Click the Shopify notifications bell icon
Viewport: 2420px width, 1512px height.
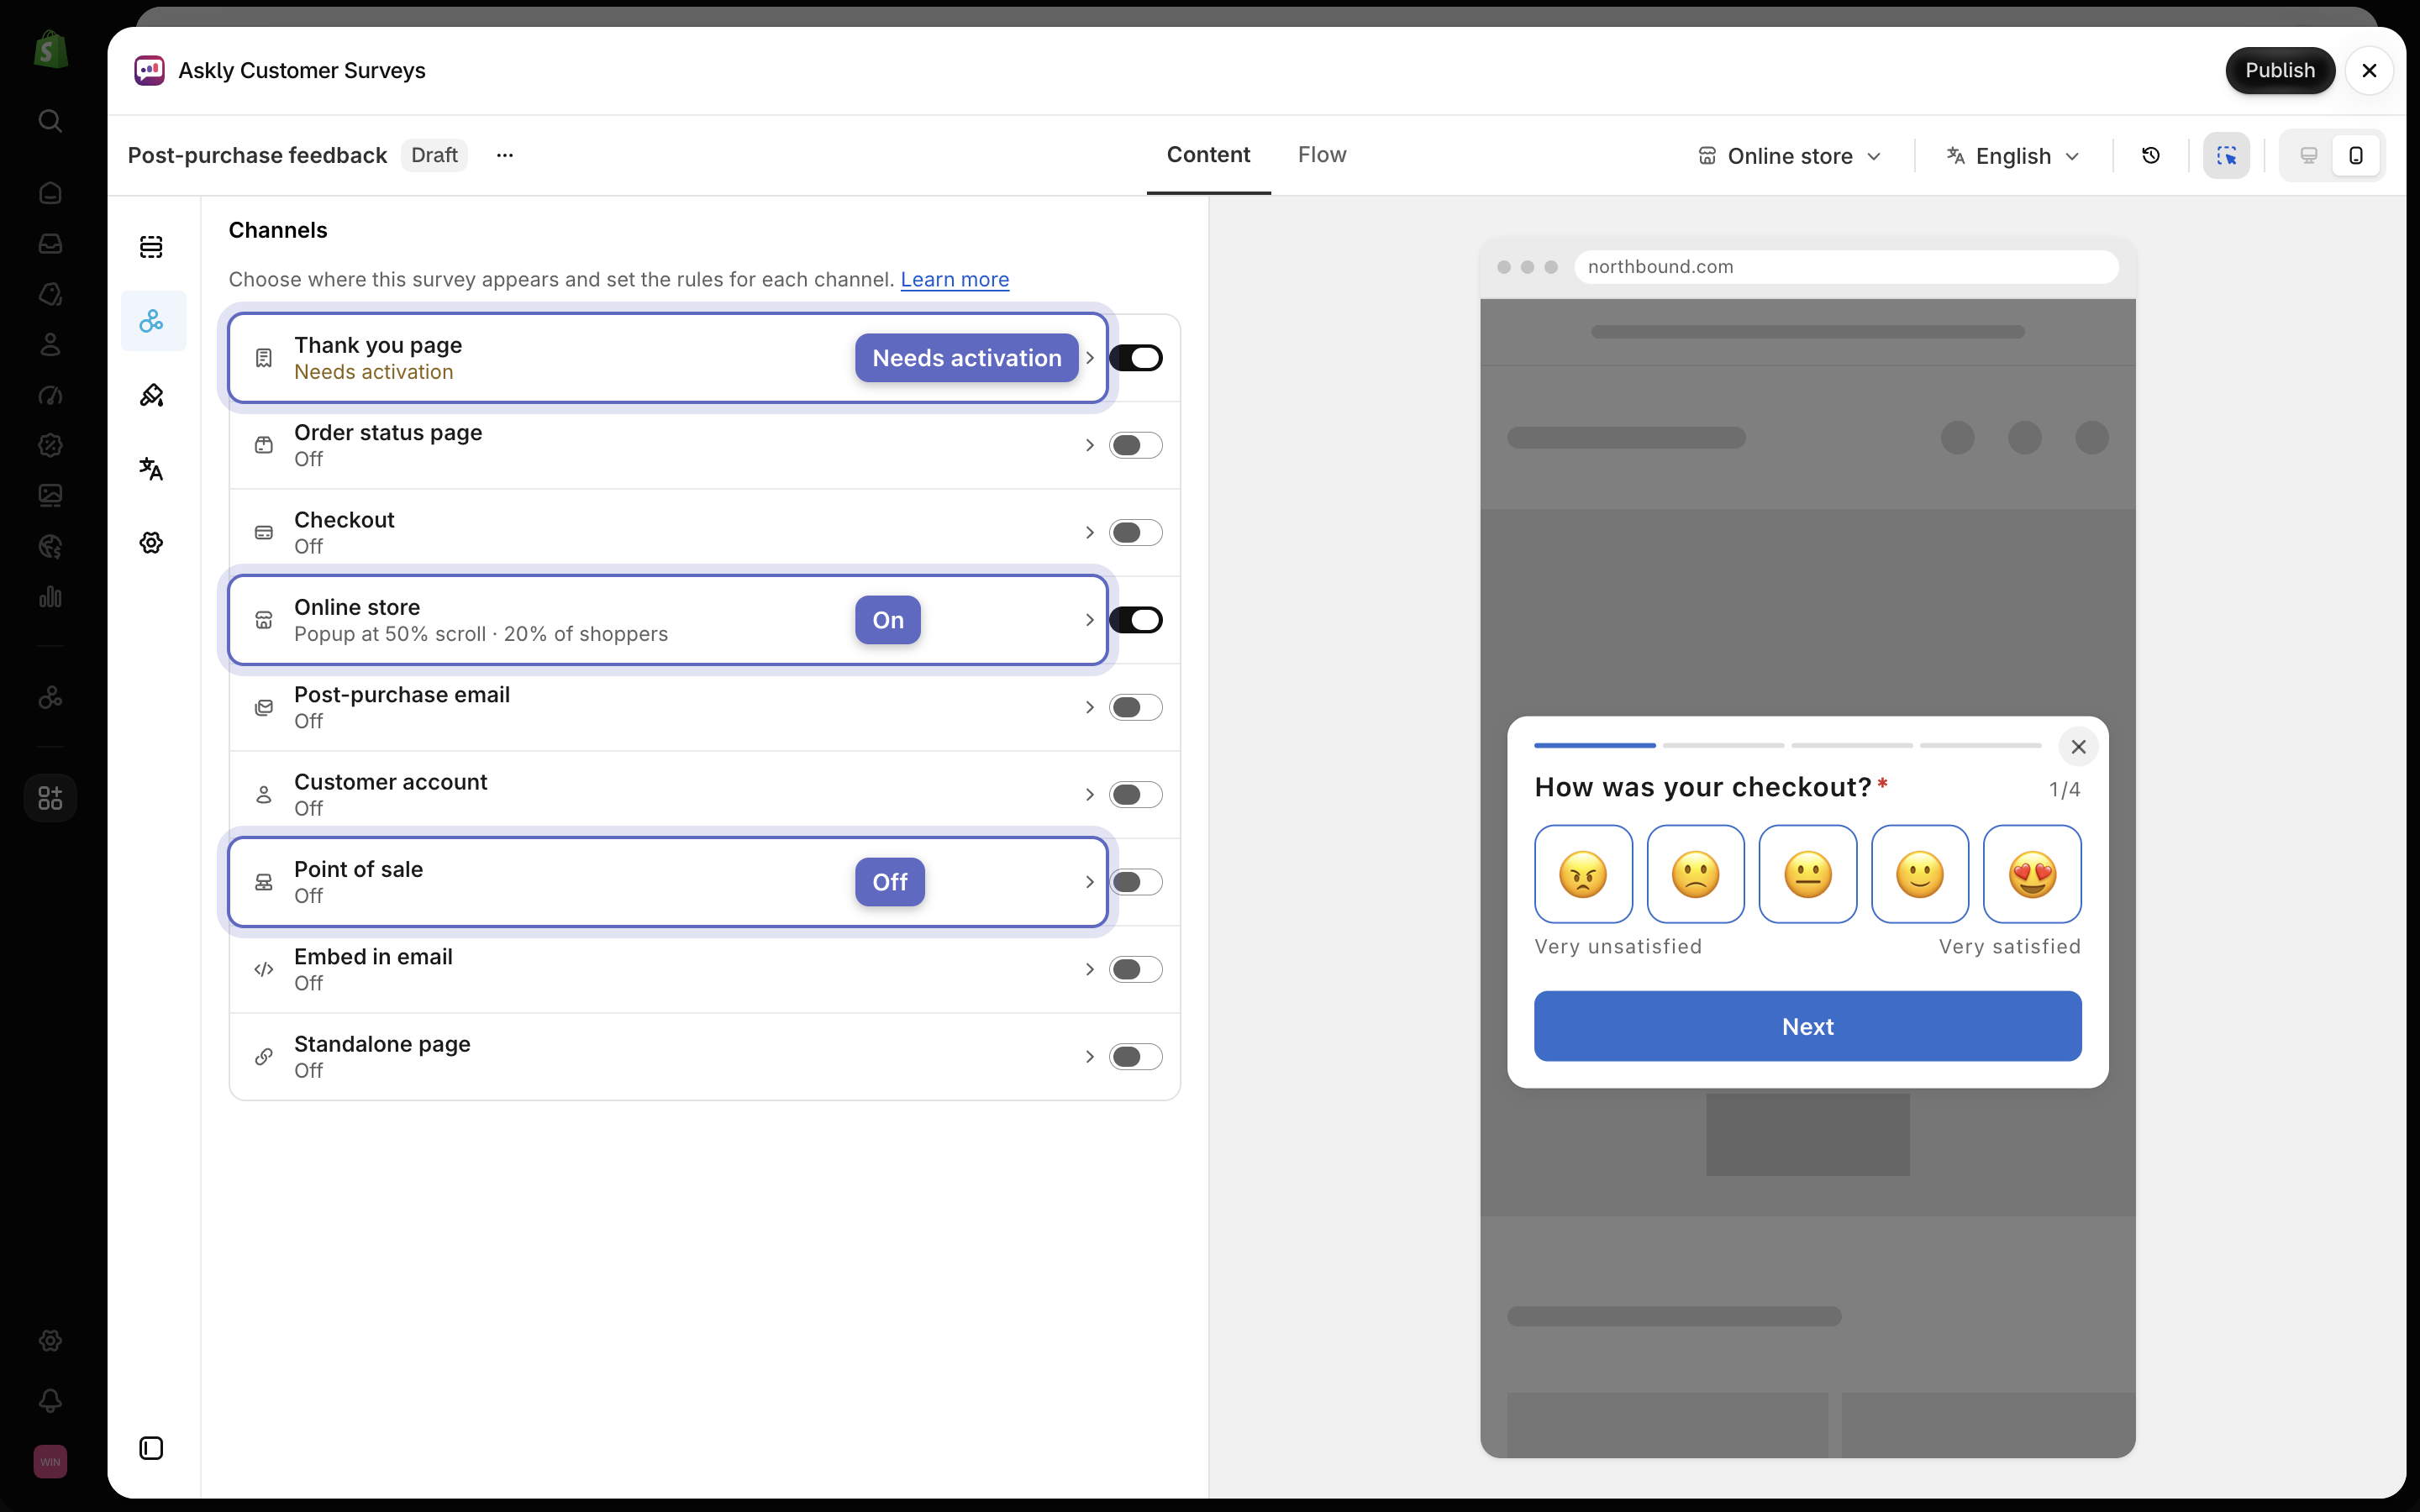[50, 1401]
